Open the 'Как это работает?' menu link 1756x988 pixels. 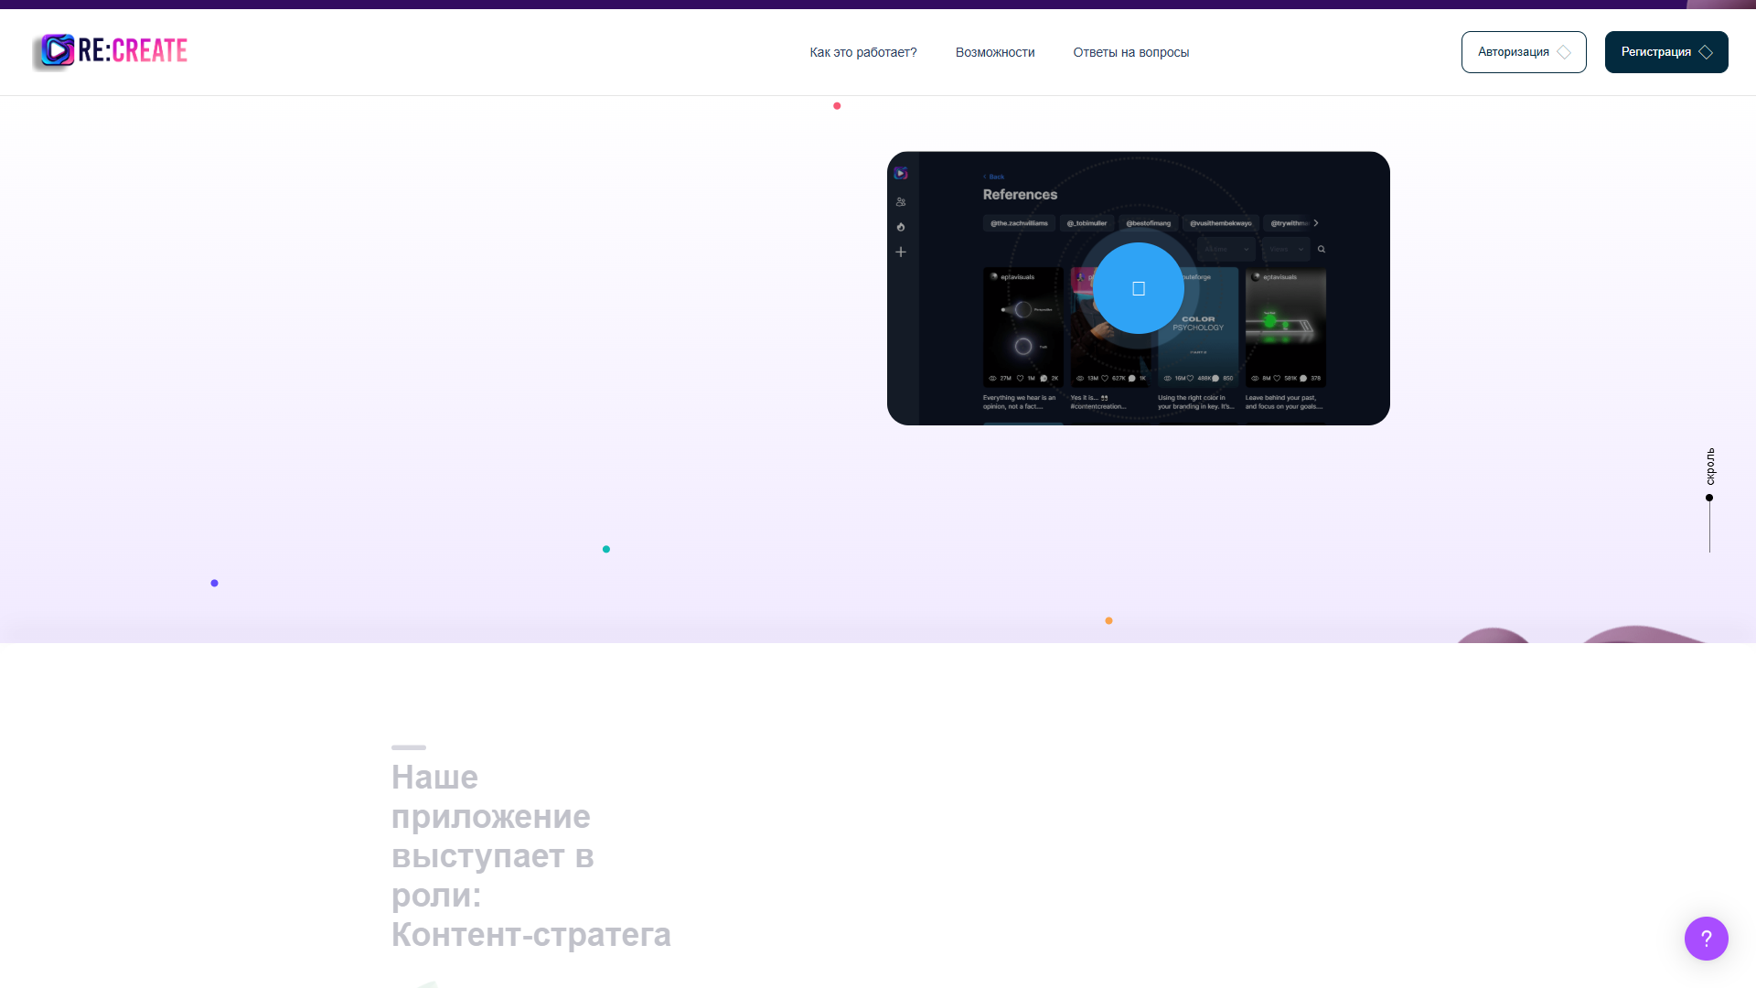(862, 52)
